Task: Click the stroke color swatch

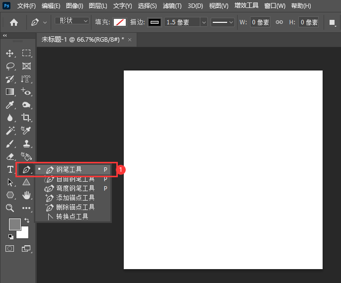Action: pos(155,22)
